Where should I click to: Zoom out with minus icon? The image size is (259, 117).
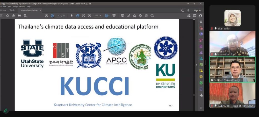83,16
